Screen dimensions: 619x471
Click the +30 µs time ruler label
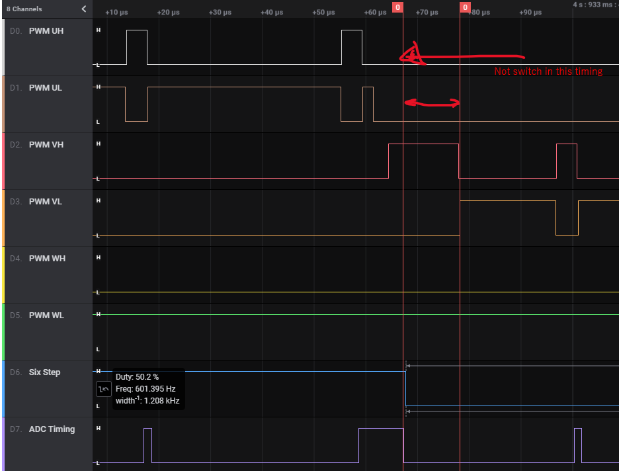click(220, 13)
